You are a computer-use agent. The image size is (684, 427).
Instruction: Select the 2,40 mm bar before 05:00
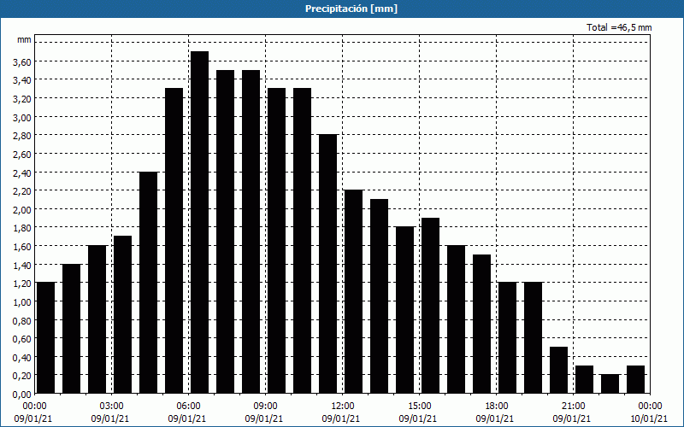click(x=149, y=283)
